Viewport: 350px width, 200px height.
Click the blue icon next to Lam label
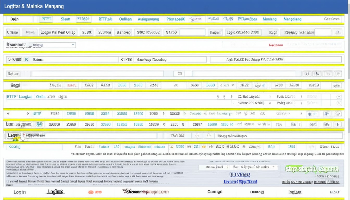(39, 124)
